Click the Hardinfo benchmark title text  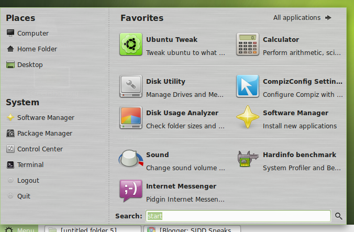[300, 155]
